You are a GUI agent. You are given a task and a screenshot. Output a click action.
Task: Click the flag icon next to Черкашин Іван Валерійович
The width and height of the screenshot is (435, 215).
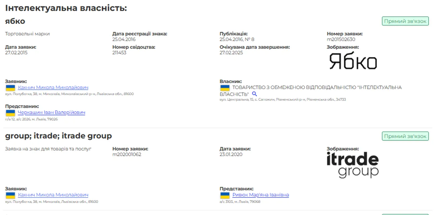[x=10, y=113]
